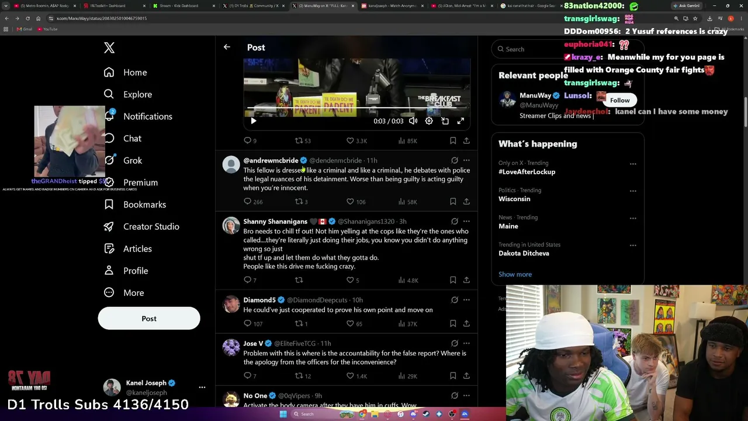This screenshot has width=748, height=421.
Task: Open more options on Shanny Shananigans' comment
Action: pos(466,222)
